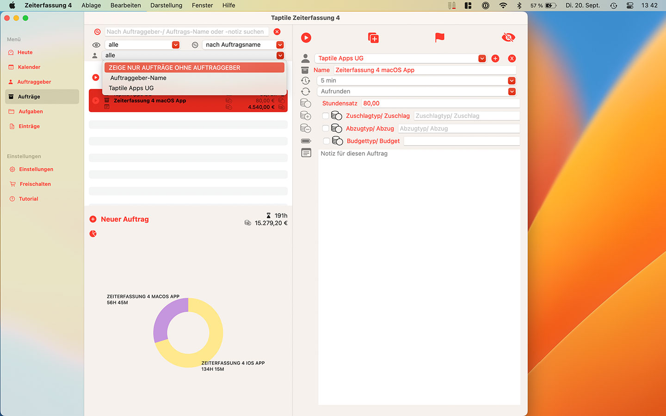Click the coins-minus deduction icon
666x416 pixels.
click(x=306, y=128)
